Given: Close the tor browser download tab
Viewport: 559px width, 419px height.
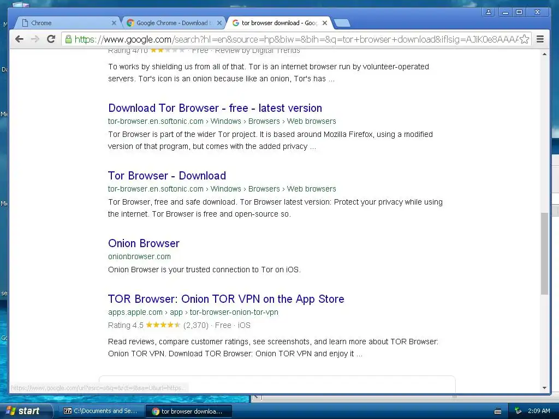Looking at the screenshot, I should [x=324, y=23].
